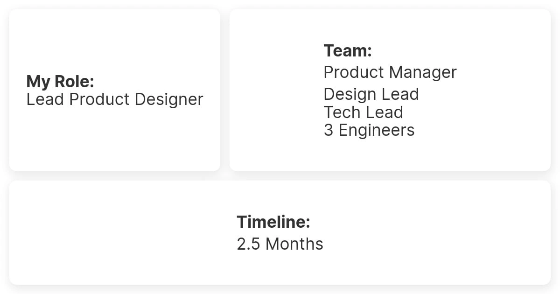Click the "Timeline:" heading
Screen dimensions: 560x294
tap(273, 222)
